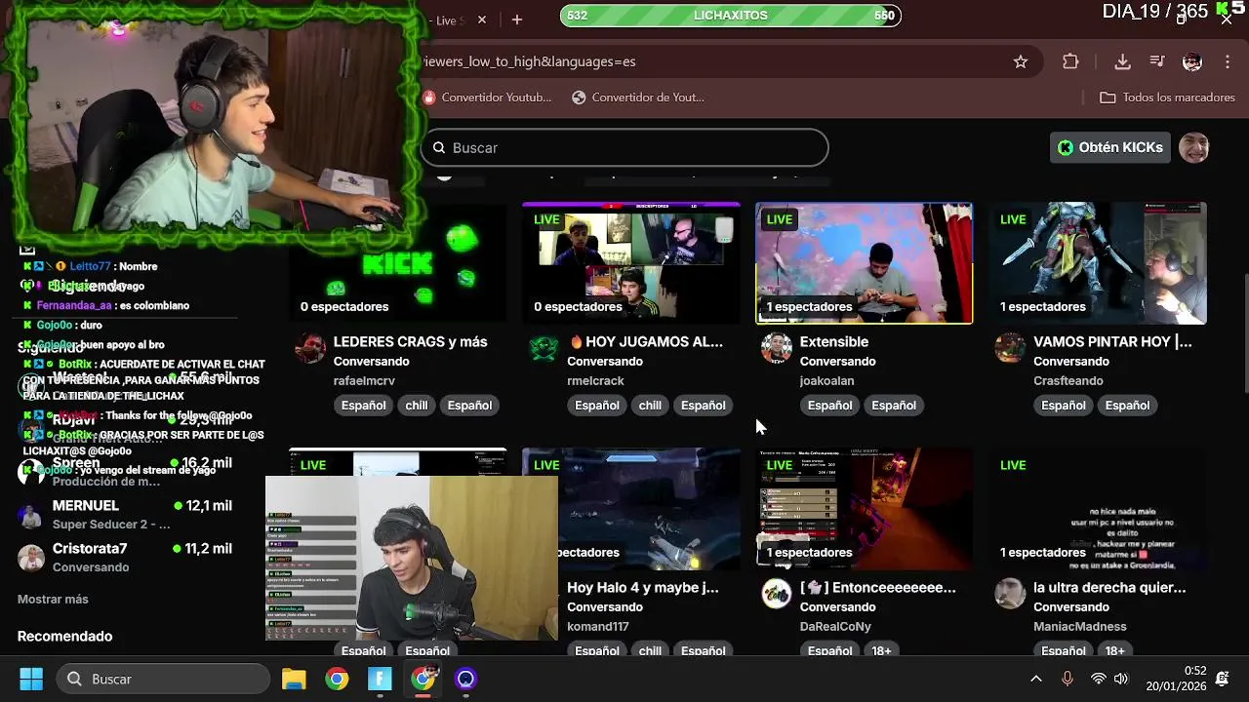Open the Convertidor de Yout... bookmark
This screenshot has height=702, width=1249.
[x=637, y=97]
